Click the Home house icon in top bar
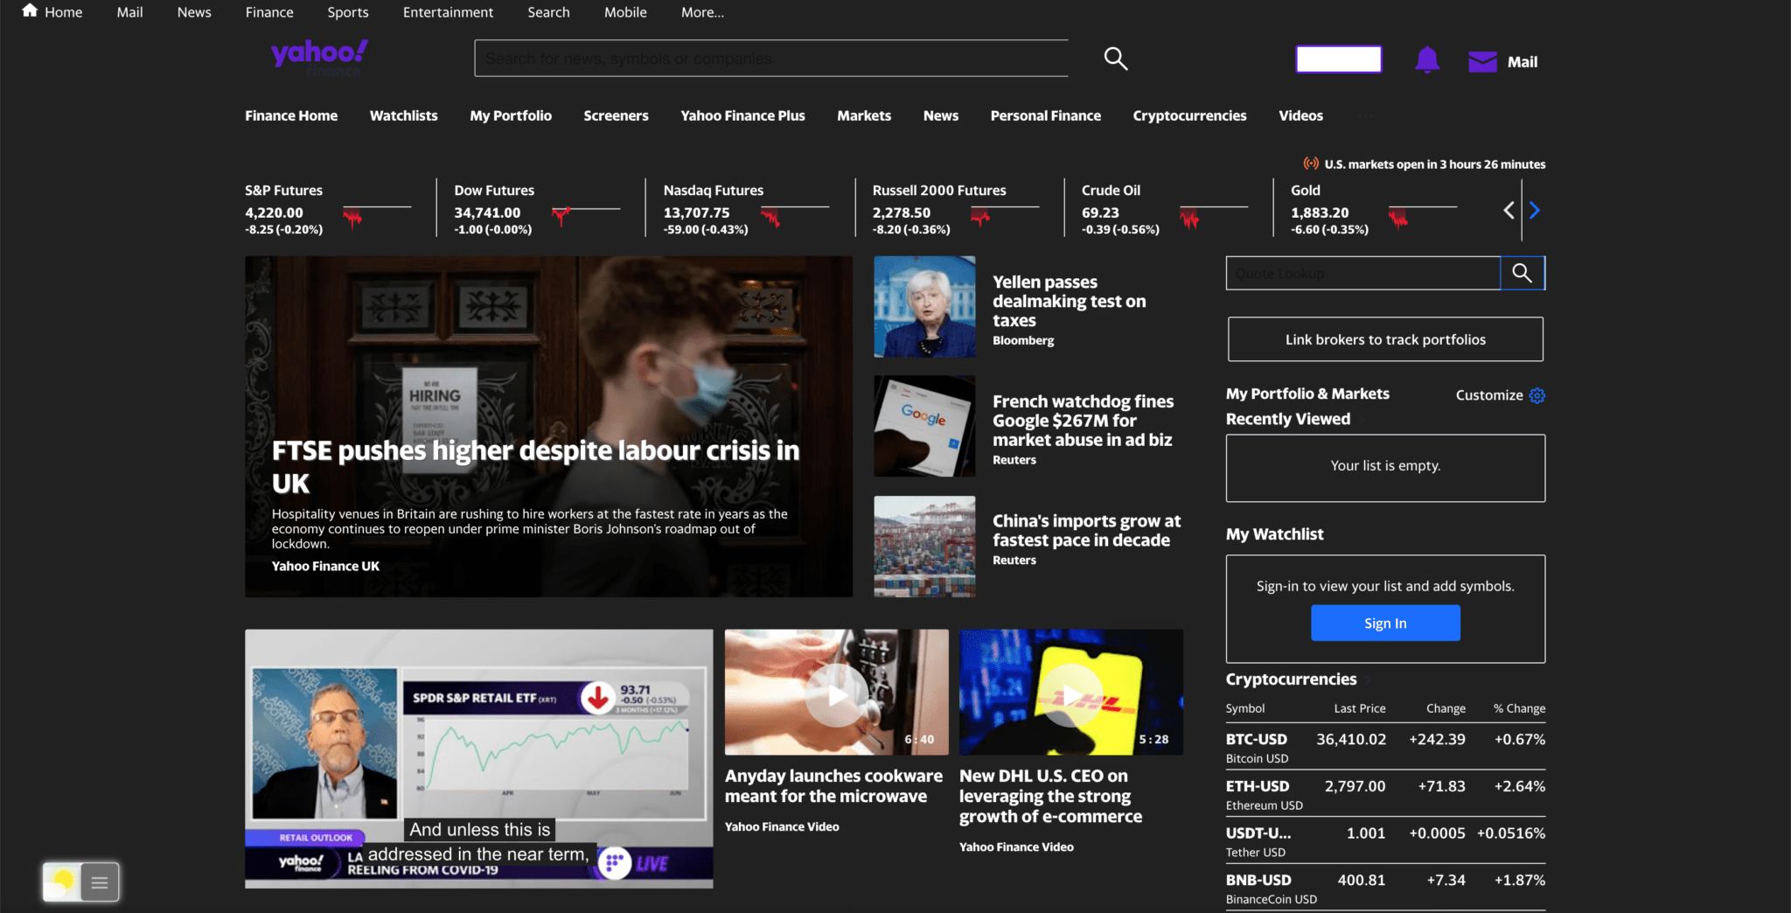The width and height of the screenshot is (1791, 913). coord(30,10)
